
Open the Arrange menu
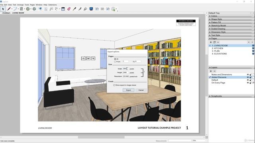(x=20, y=5)
